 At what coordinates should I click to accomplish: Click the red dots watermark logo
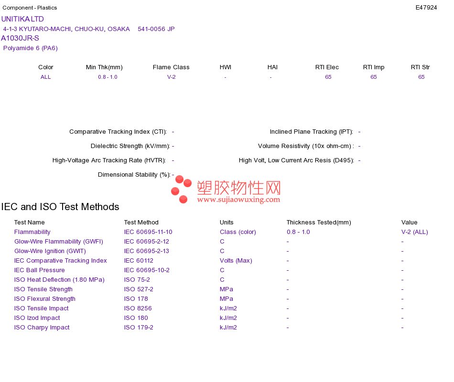[x=181, y=189]
